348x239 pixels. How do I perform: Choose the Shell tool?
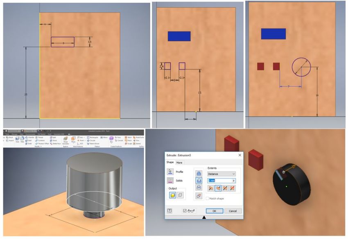click(28, 141)
